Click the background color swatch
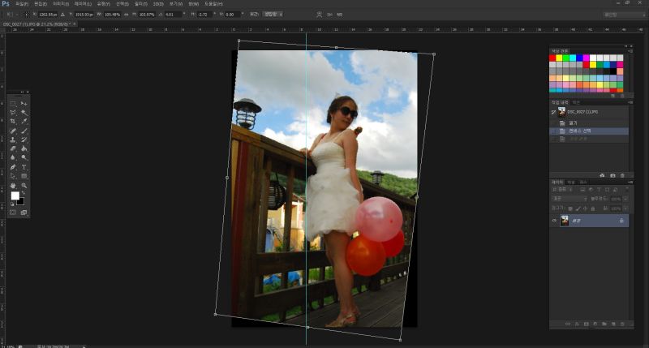Screen dimensions: 649x348 click(22, 203)
